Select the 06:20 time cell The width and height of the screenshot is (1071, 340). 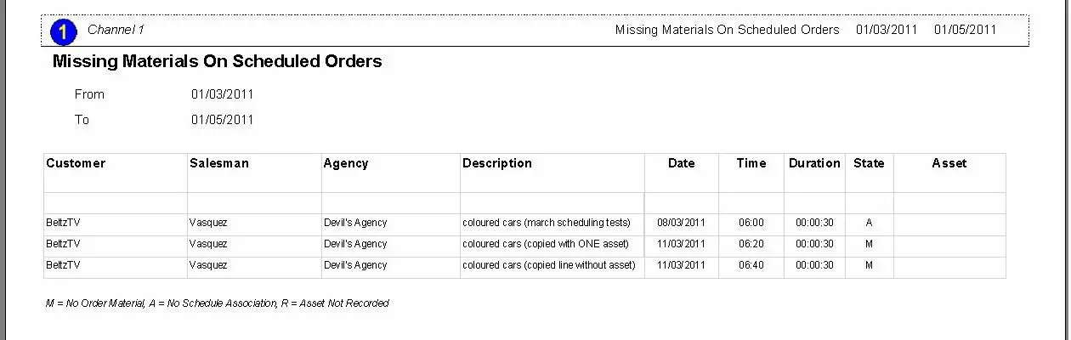[751, 244]
